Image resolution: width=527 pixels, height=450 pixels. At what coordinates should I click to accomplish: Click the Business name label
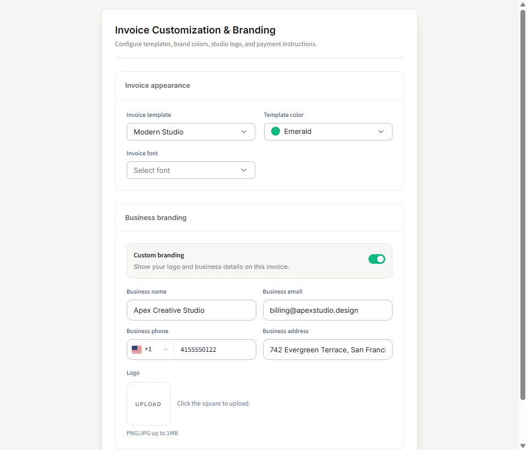pyautogui.click(x=147, y=292)
